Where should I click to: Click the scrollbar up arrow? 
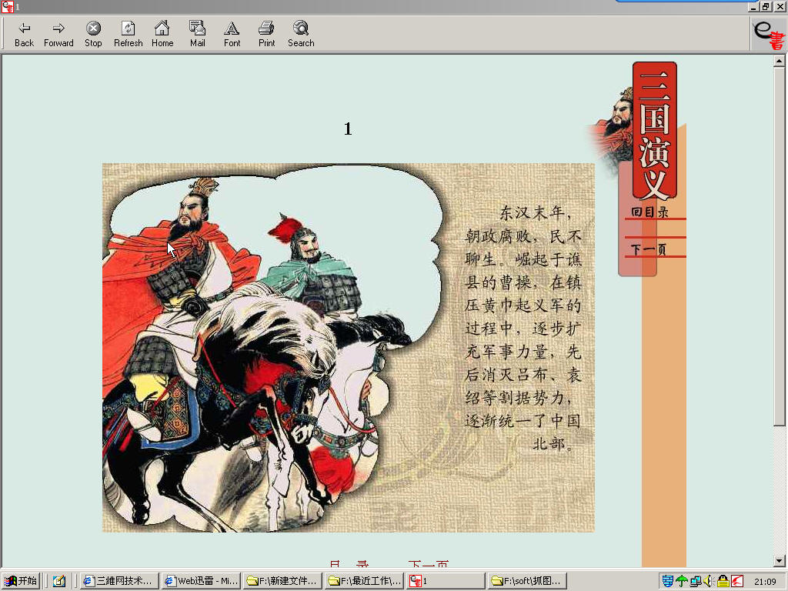(x=779, y=61)
